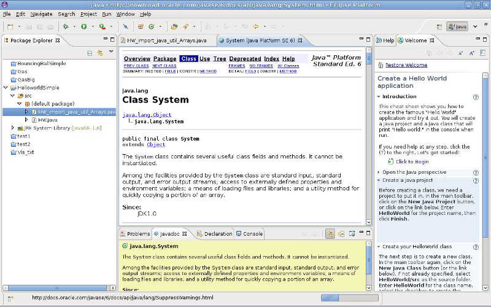Click help icon beside Introduction
This screenshot has width=491, height=307.
476,97
